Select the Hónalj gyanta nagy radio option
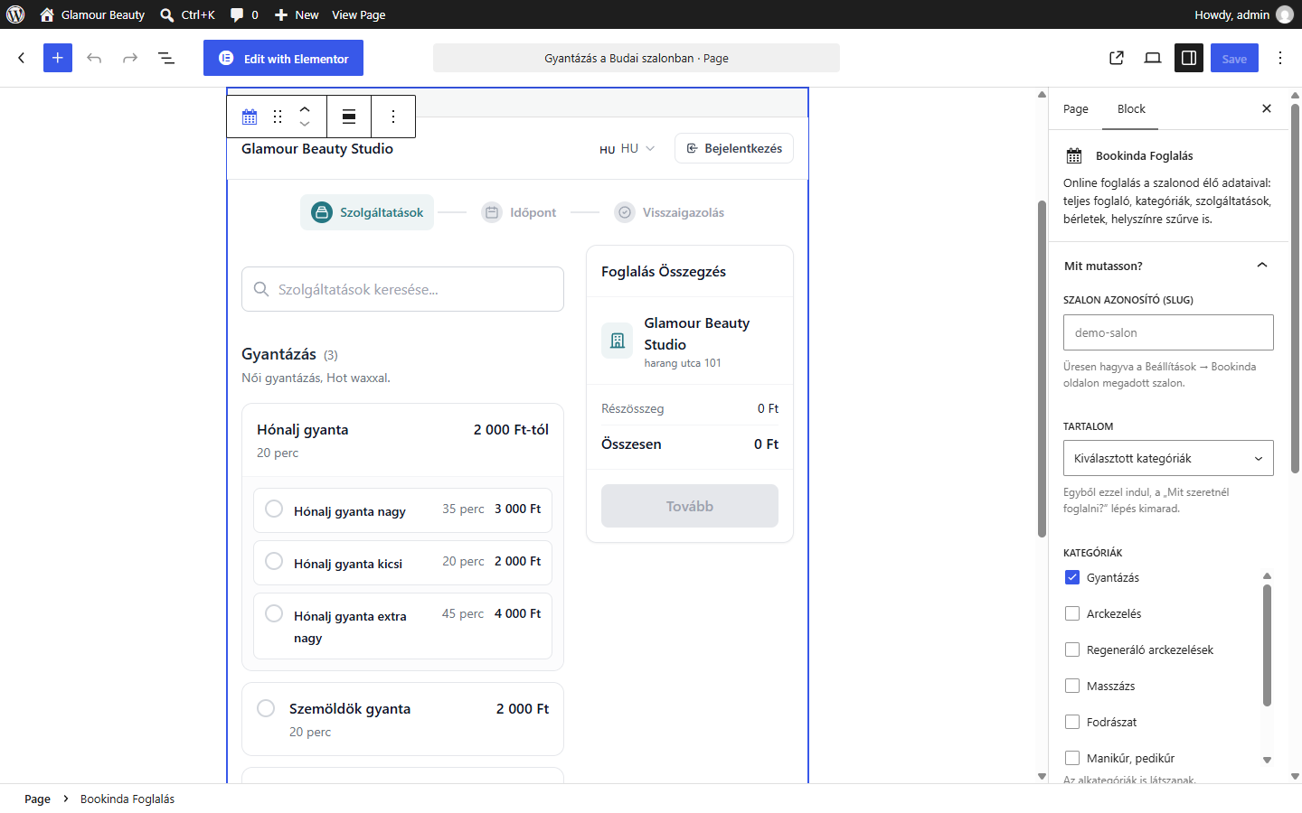This screenshot has width=1302, height=813. 274,509
